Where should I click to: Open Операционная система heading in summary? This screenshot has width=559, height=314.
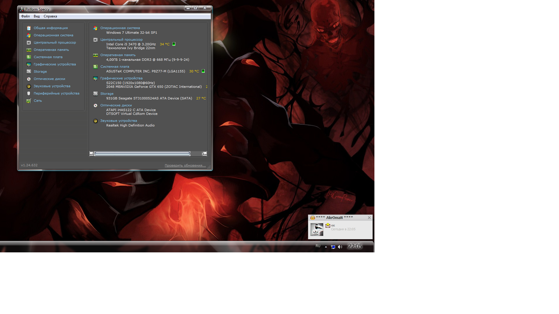click(x=120, y=28)
